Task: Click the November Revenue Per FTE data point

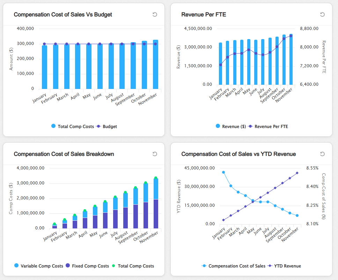Action: (x=291, y=36)
